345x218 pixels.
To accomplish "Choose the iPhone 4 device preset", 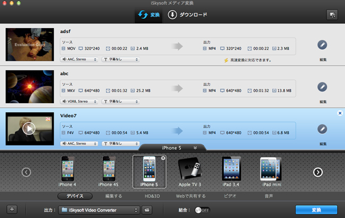I will (67, 171).
